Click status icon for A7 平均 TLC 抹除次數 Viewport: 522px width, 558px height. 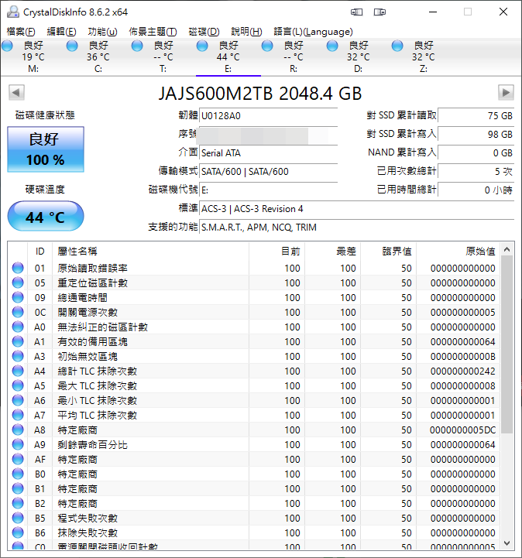click(x=18, y=415)
